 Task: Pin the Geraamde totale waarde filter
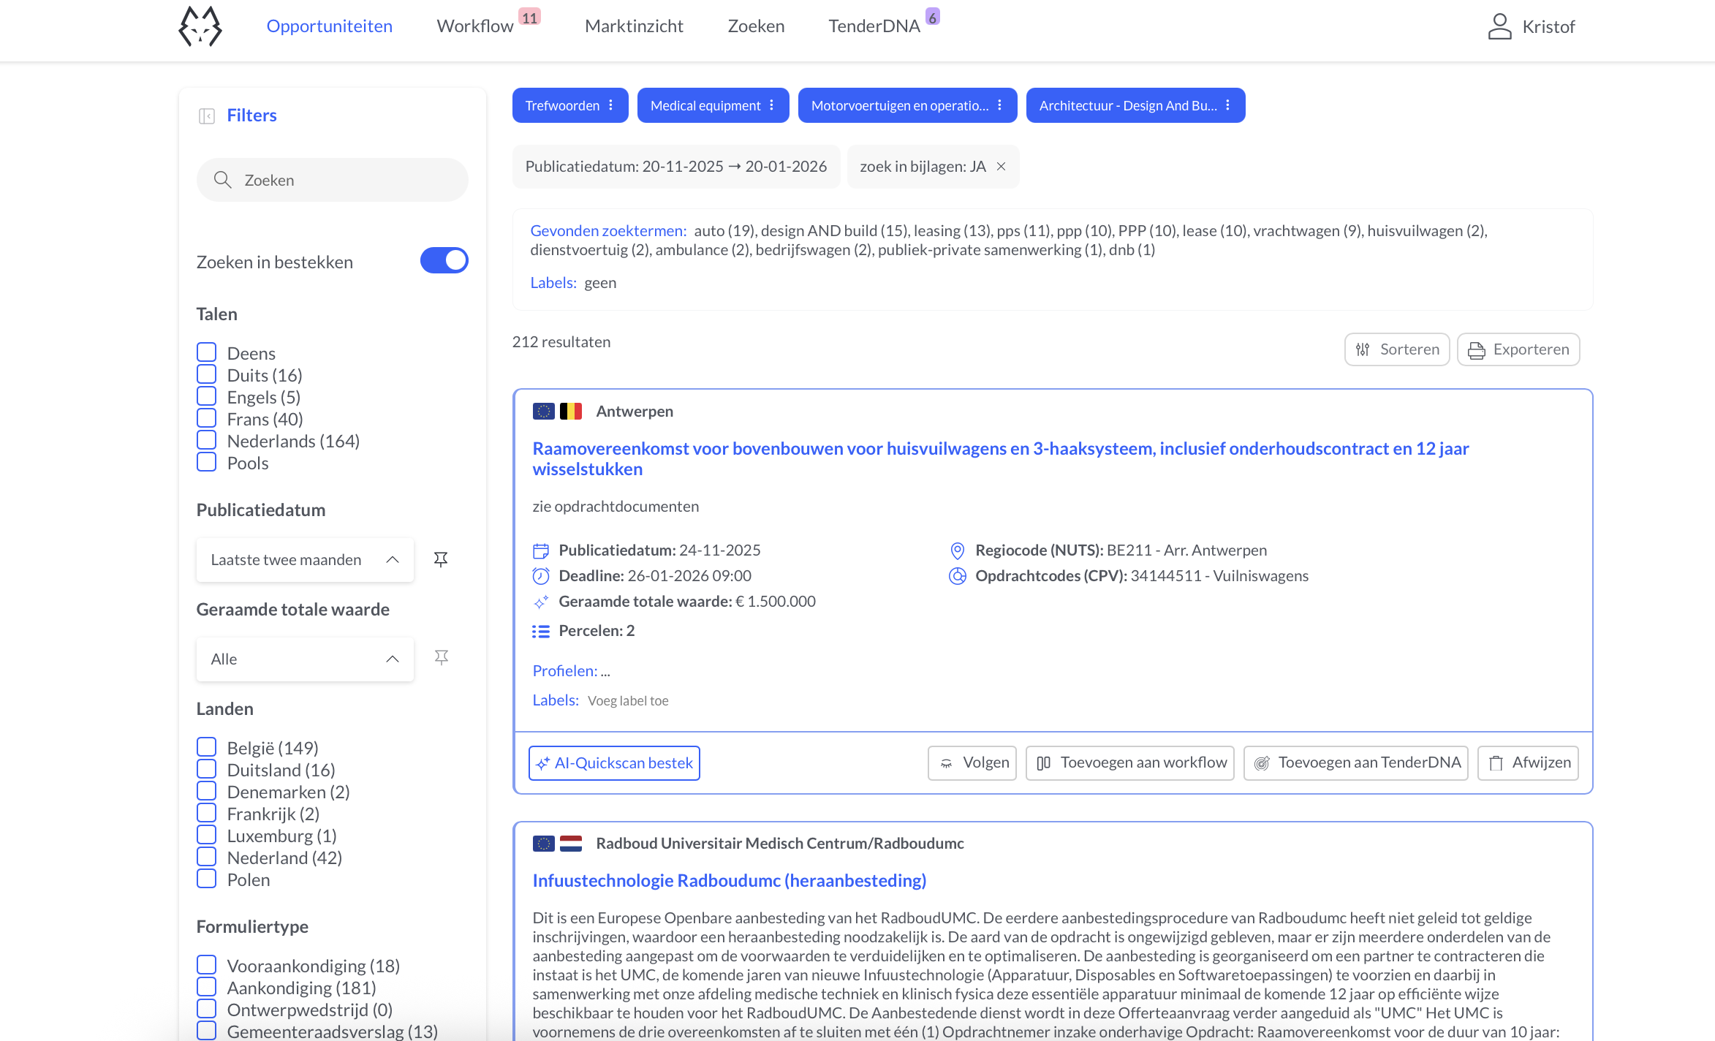point(441,658)
